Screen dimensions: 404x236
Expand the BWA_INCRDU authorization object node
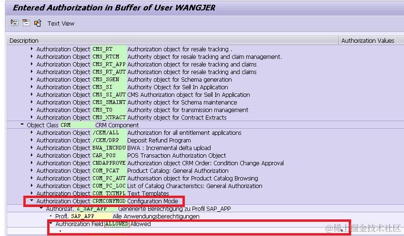tap(32, 148)
